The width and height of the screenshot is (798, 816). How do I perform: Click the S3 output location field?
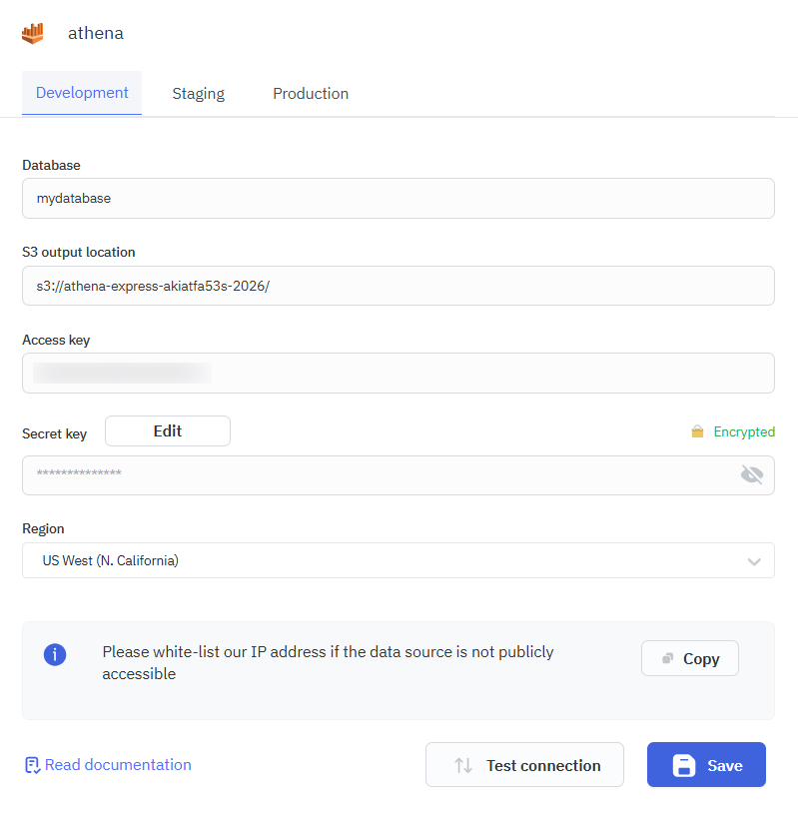point(398,286)
